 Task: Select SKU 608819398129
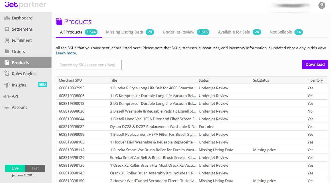click(72, 158)
